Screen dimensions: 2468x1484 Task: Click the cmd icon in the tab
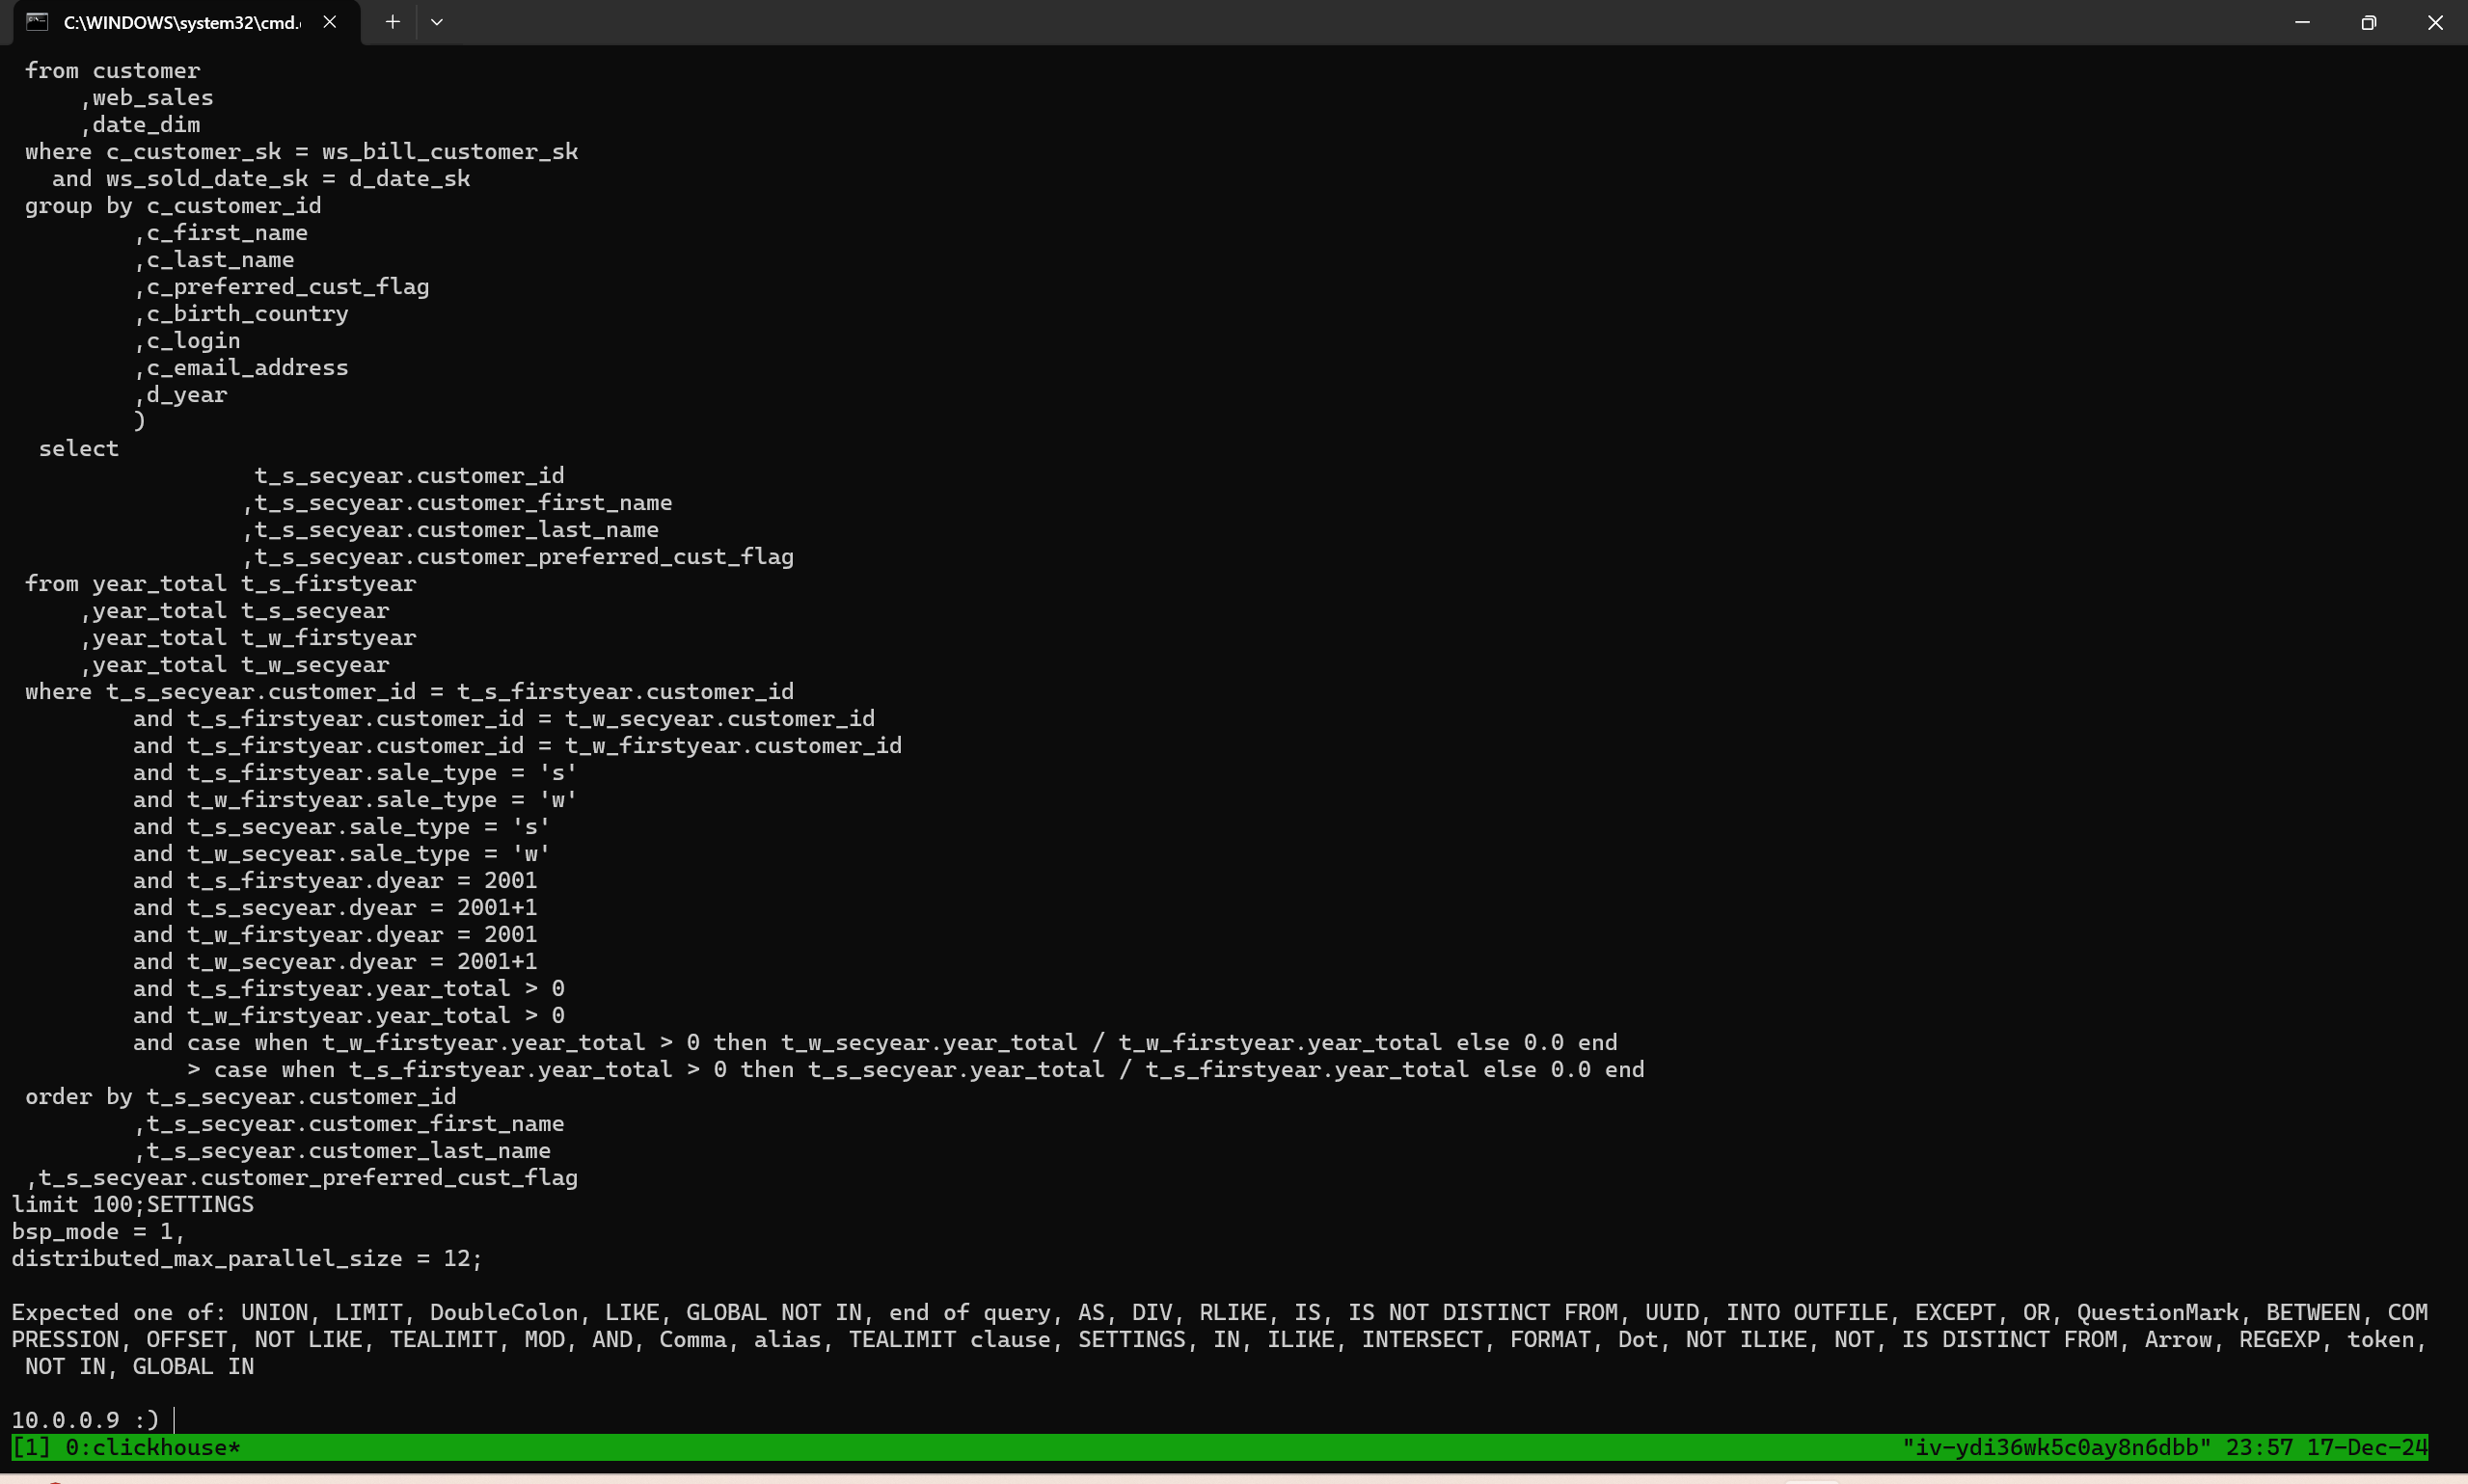(37, 22)
